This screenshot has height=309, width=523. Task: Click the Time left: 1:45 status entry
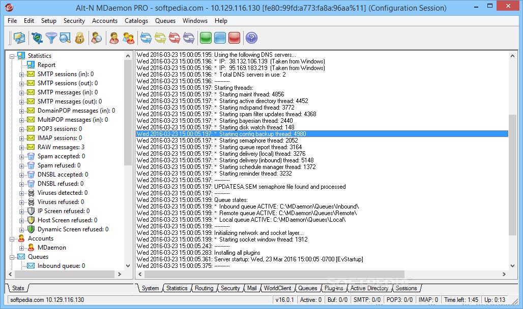tap(461, 300)
